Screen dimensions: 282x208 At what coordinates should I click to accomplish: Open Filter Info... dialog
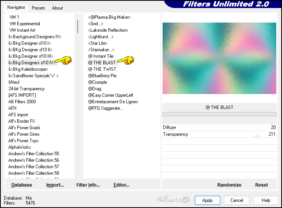88,185
